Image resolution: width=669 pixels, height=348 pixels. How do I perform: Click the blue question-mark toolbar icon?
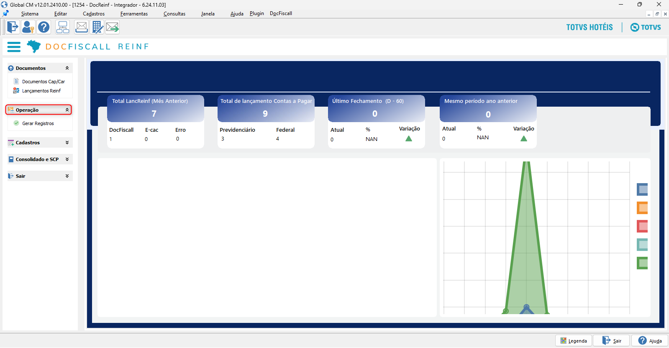[x=44, y=27]
